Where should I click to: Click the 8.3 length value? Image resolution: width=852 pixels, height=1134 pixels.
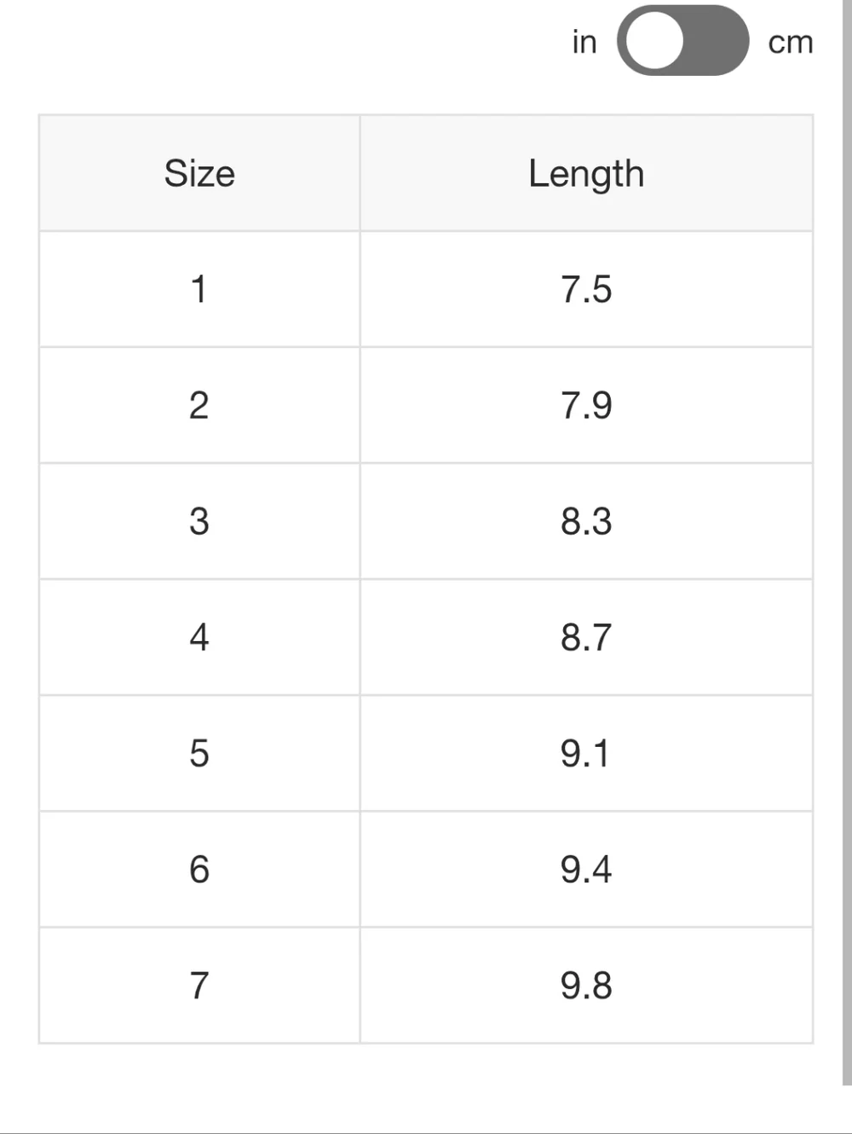[586, 521]
